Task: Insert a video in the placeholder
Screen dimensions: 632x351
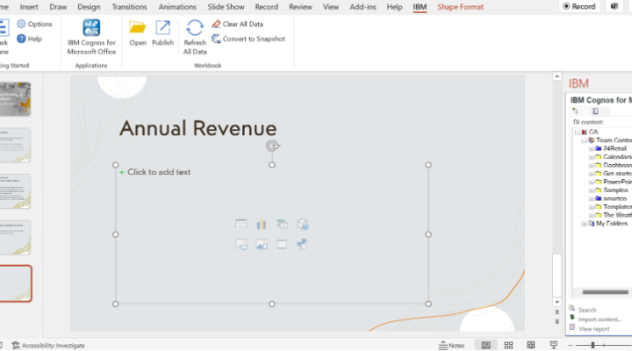Action: tap(282, 244)
